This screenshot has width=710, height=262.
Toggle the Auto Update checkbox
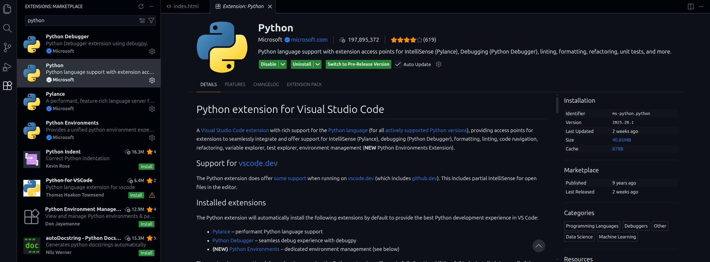point(398,64)
